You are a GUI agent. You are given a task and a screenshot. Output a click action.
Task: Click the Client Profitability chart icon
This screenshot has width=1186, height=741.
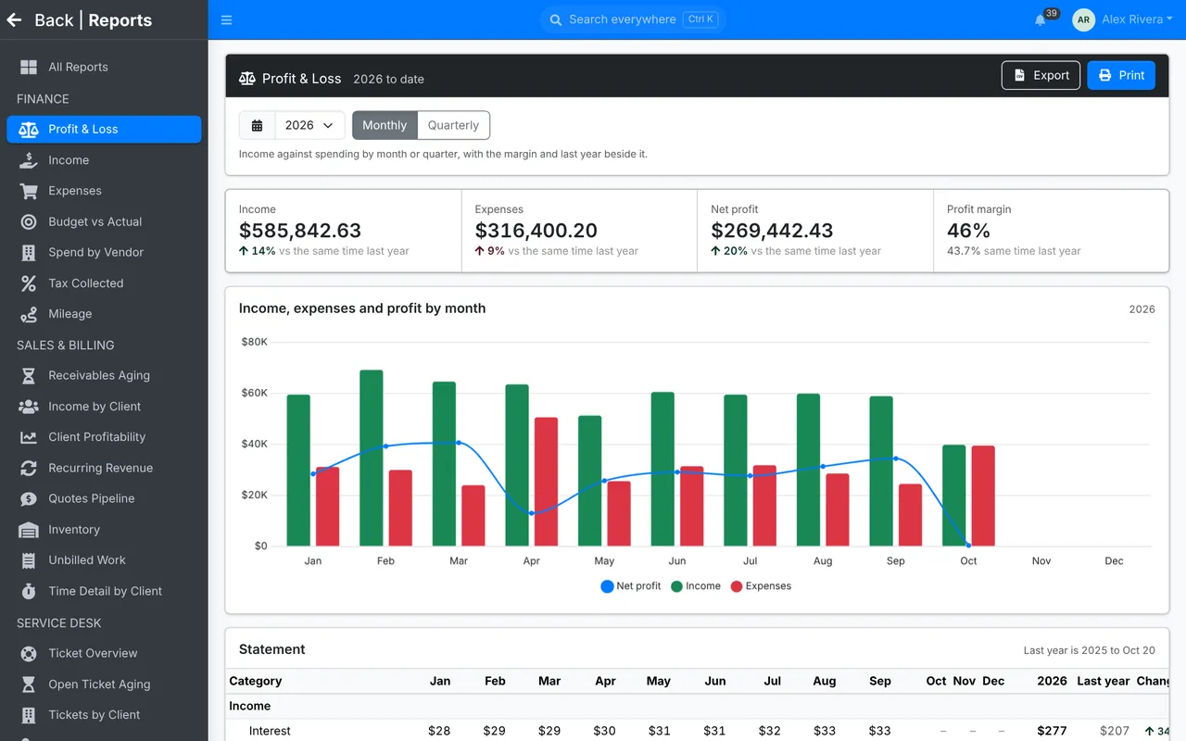(x=29, y=437)
